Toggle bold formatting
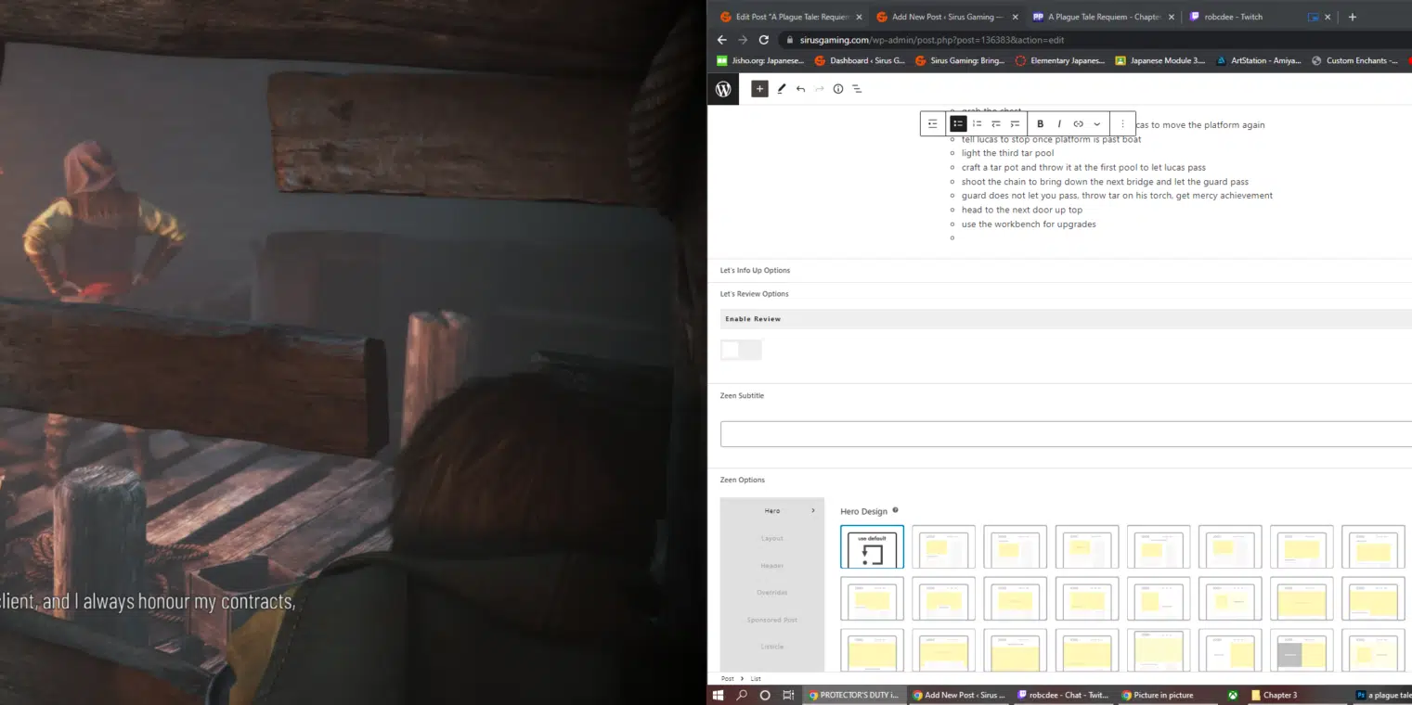 [x=1040, y=123]
